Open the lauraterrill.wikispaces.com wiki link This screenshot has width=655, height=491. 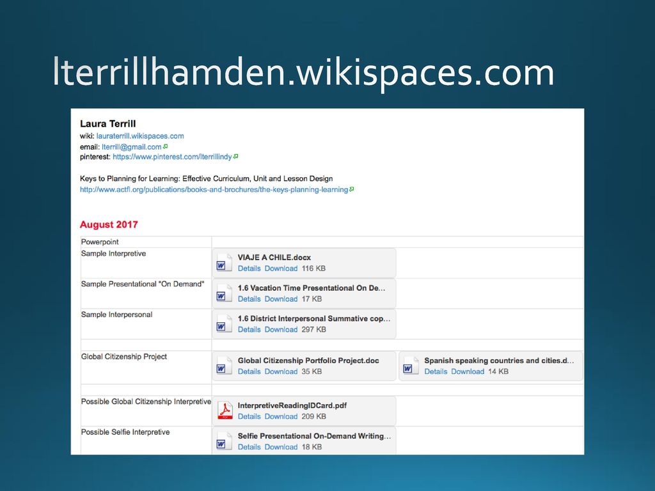pyautogui.click(x=140, y=136)
